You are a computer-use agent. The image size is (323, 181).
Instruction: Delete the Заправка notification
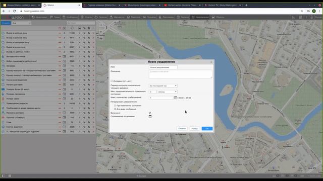93,66
